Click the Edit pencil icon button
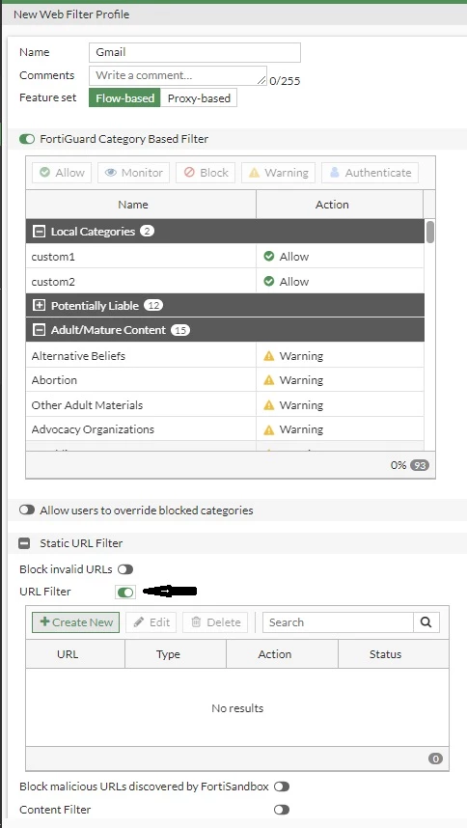 [151, 622]
